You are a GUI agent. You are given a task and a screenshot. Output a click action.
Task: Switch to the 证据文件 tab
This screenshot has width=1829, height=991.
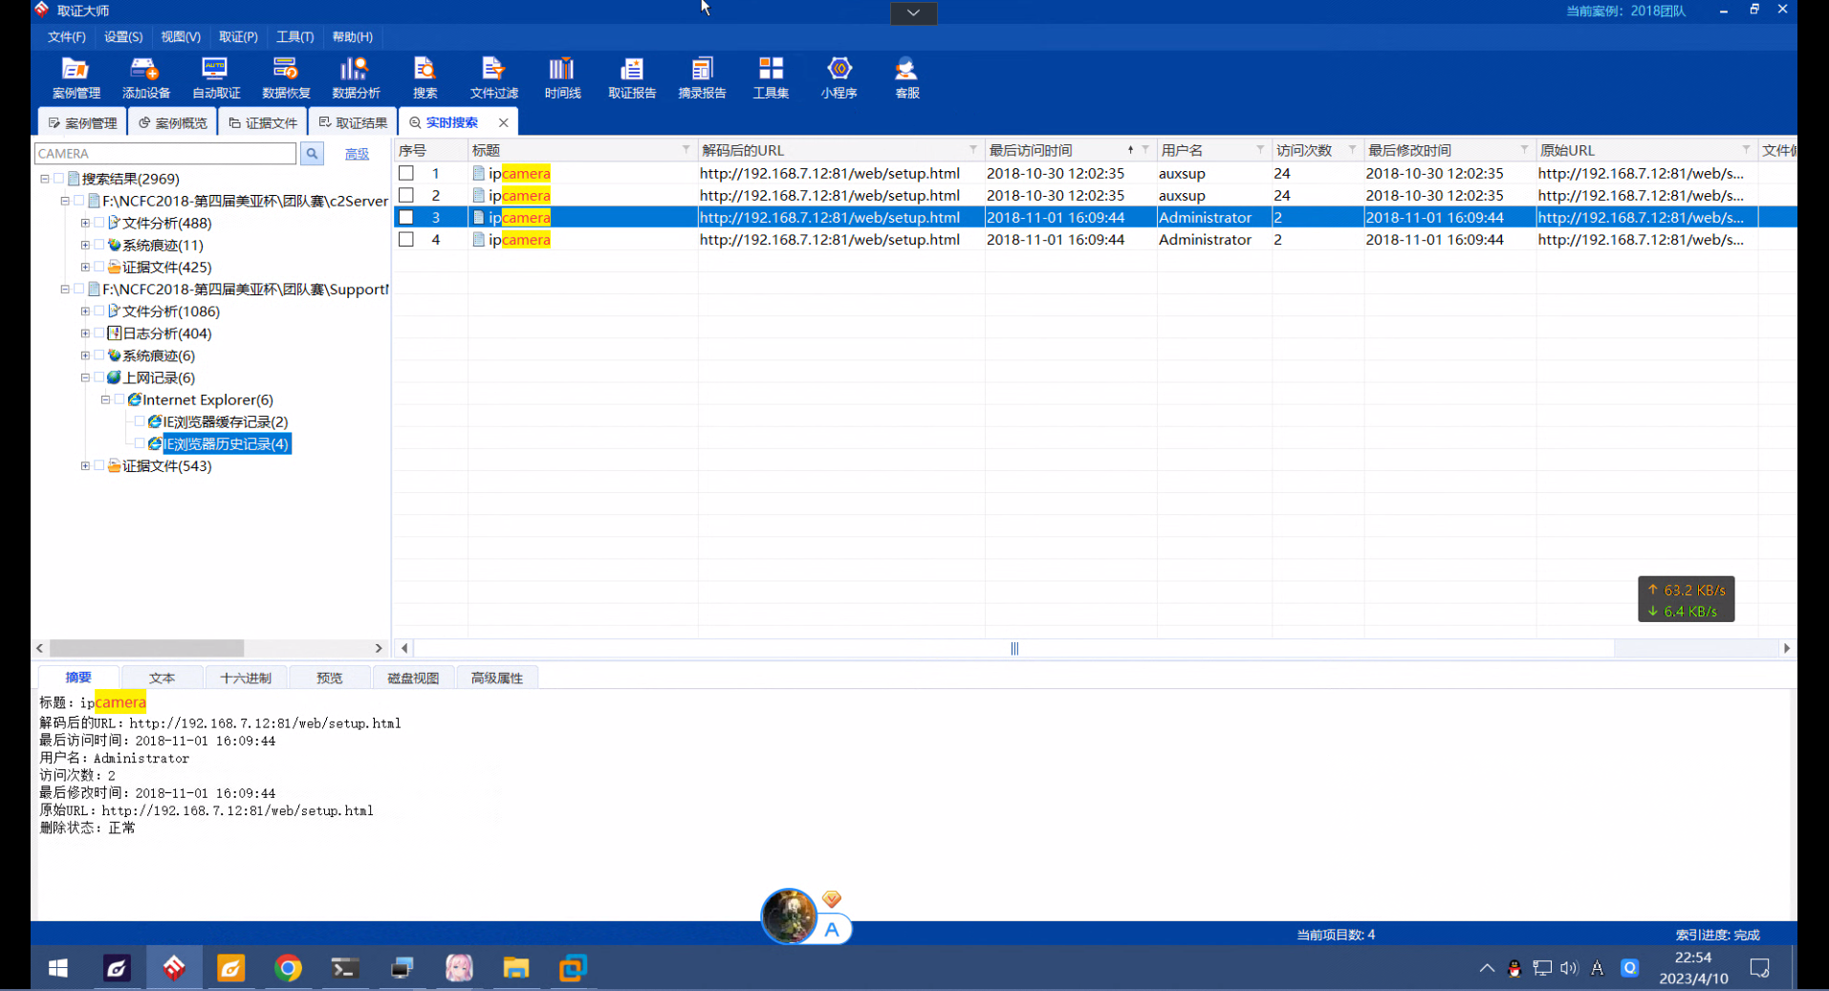(x=263, y=122)
